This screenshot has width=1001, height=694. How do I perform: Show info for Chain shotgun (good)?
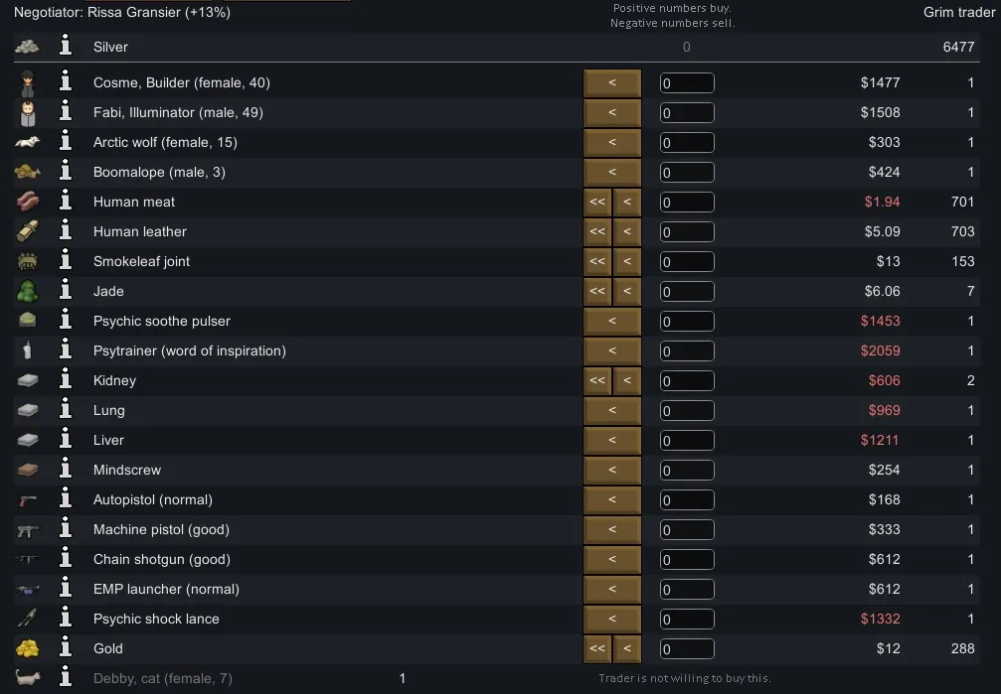[x=66, y=559]
